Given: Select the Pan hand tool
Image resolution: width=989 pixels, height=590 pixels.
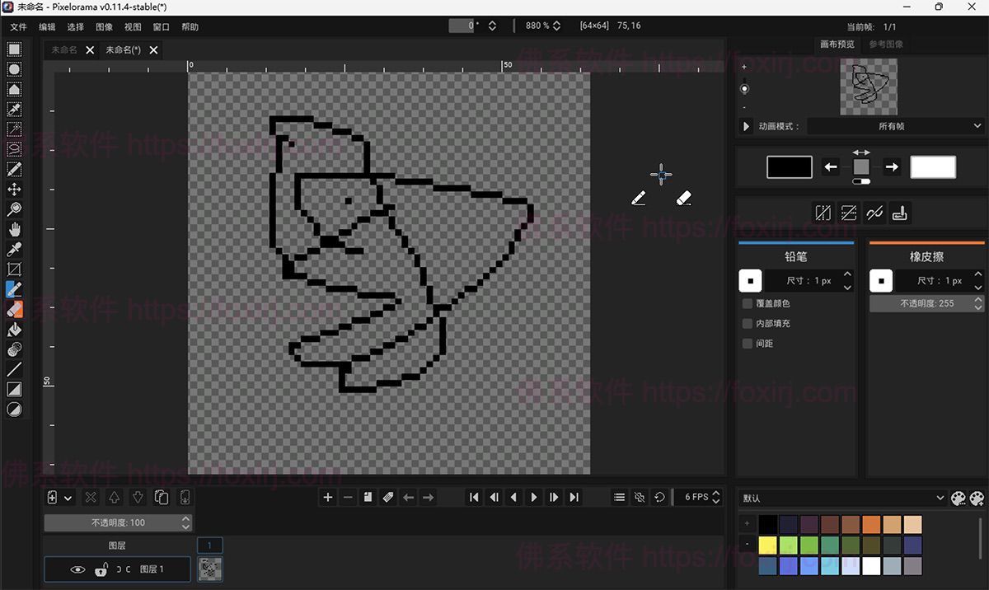Looking at the screenshot, I should [x=14, y=229].
